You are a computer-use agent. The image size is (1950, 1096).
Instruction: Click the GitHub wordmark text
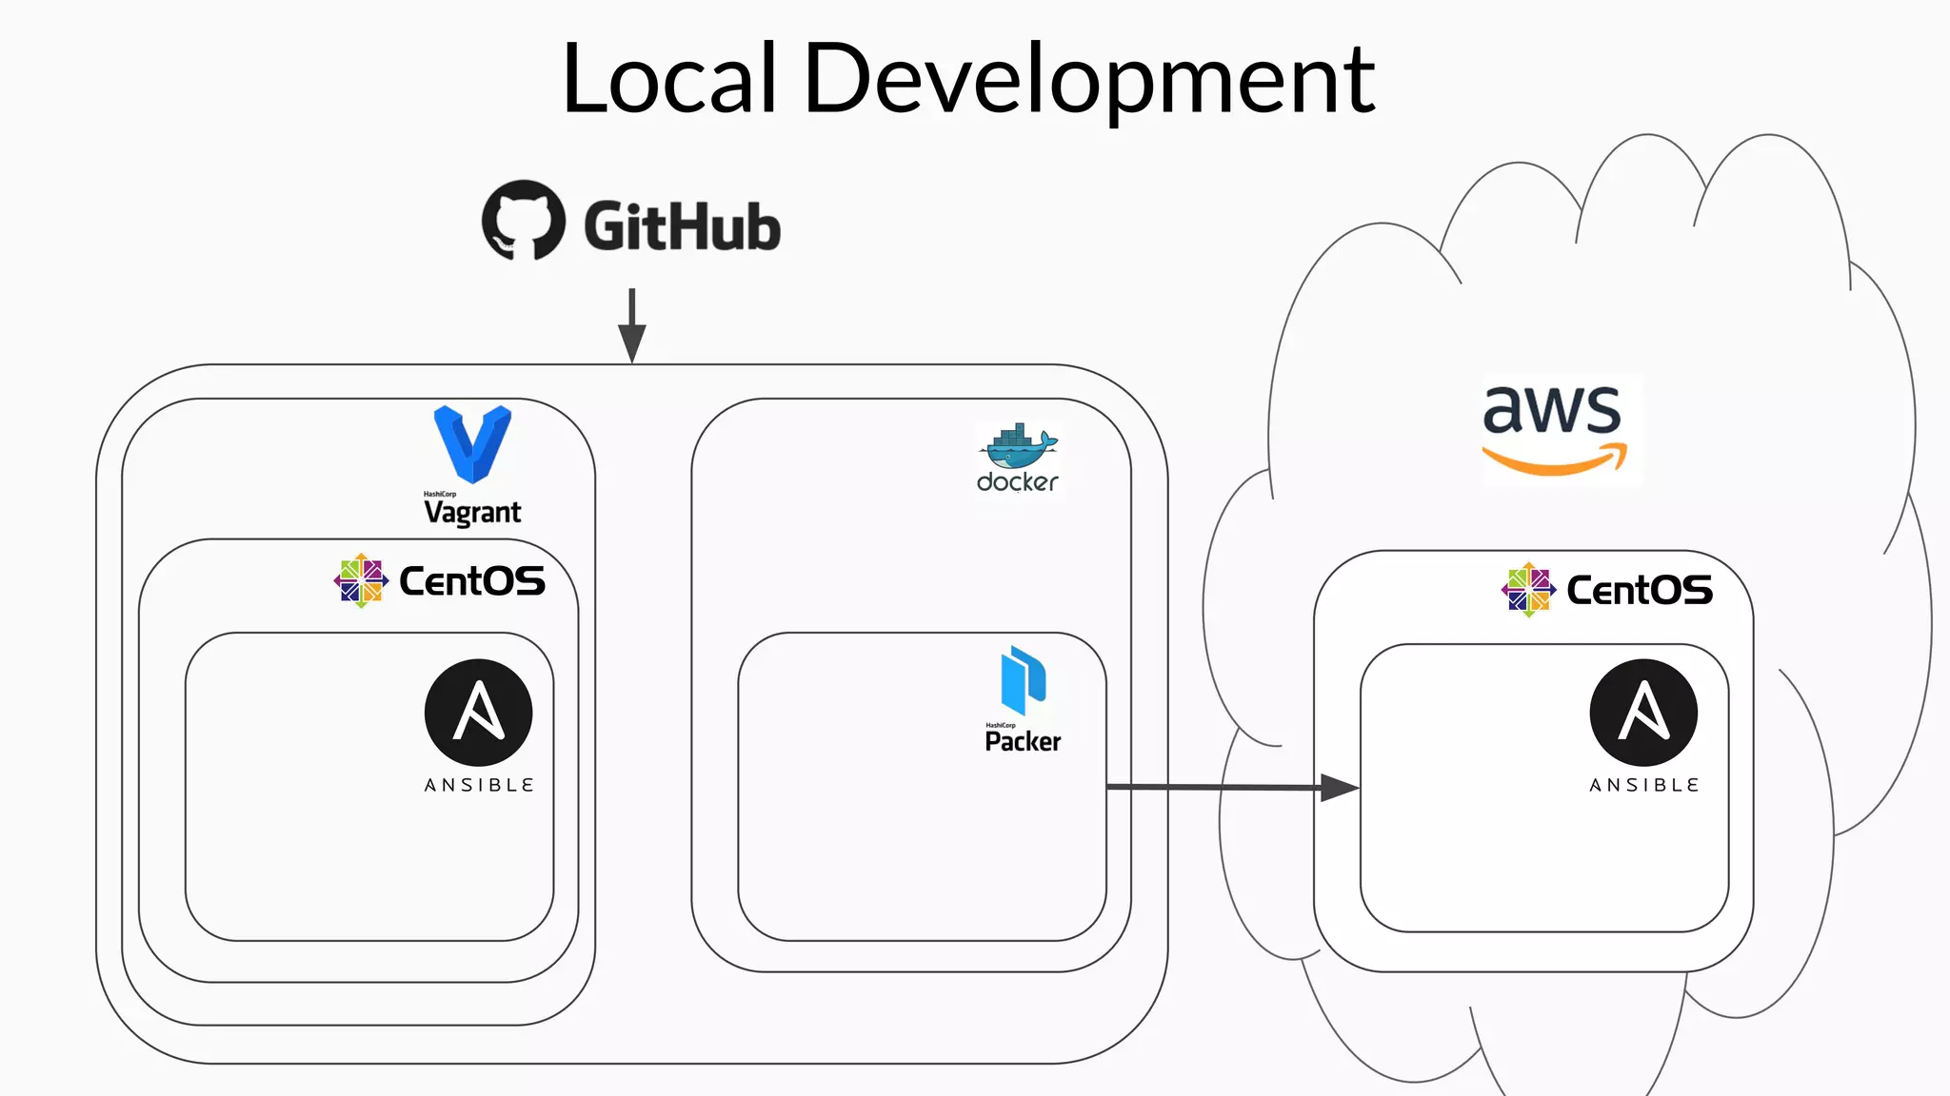point(682,227)
